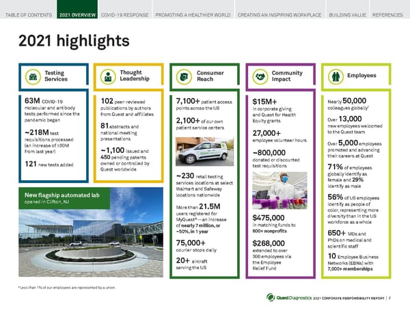Click the Quest Diagnostics logo in footer
The width and height of the screenshot is (410, 316).
click(x=290, y=298)
